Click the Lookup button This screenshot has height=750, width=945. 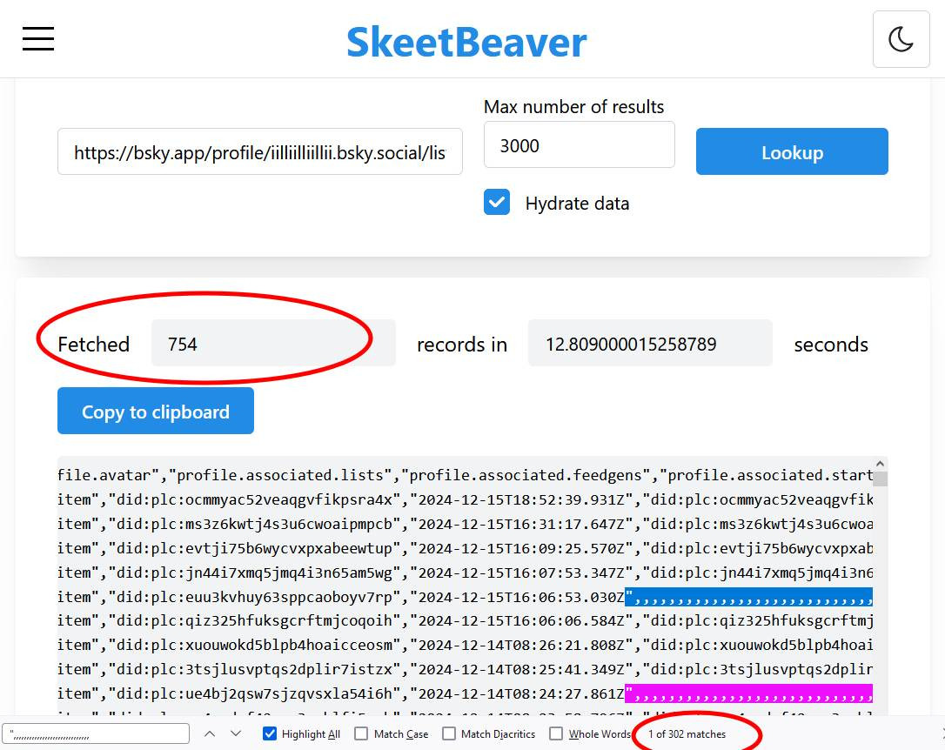coord(792,151)
